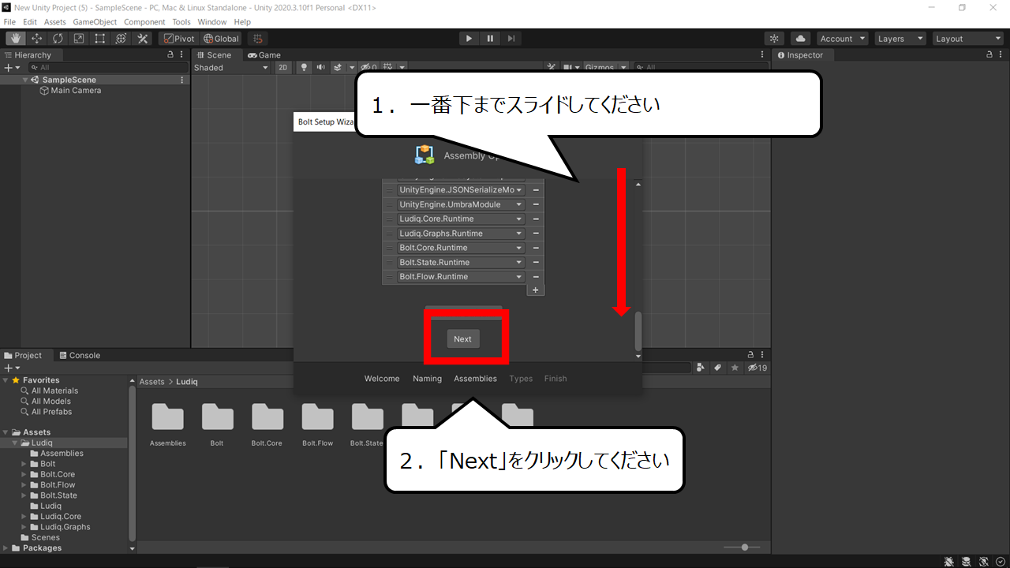1010x568 pixels.
Task: Lock the Inspector panel
Action: pyautogui.click(x=991, y=55)
